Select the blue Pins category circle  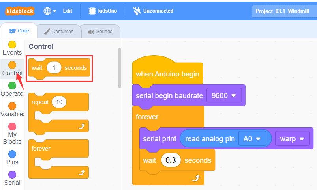coord(12,154)
